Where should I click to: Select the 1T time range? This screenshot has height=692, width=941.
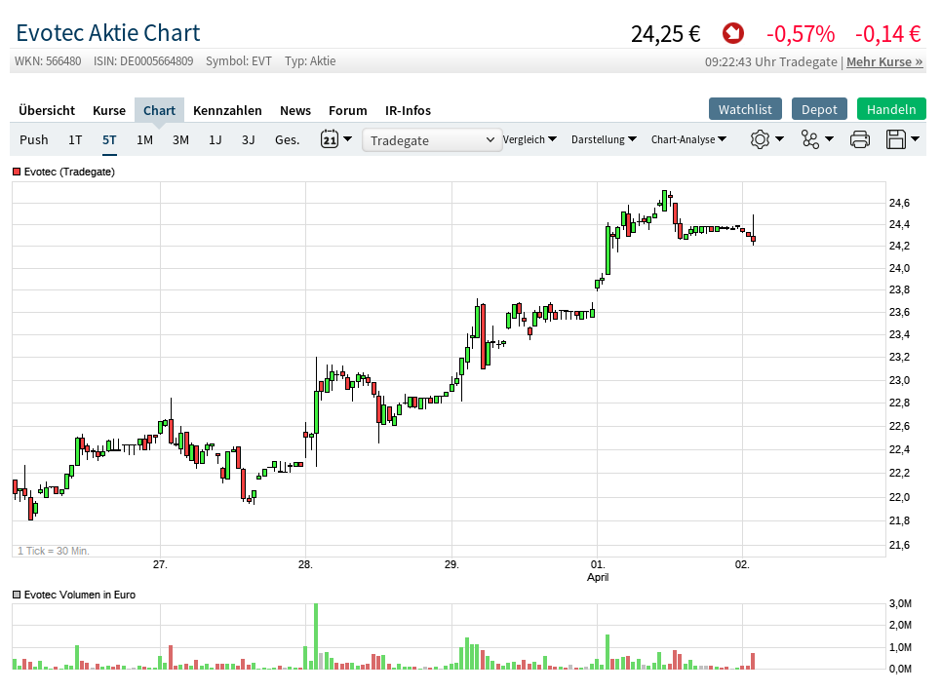(x=75, y=139)
